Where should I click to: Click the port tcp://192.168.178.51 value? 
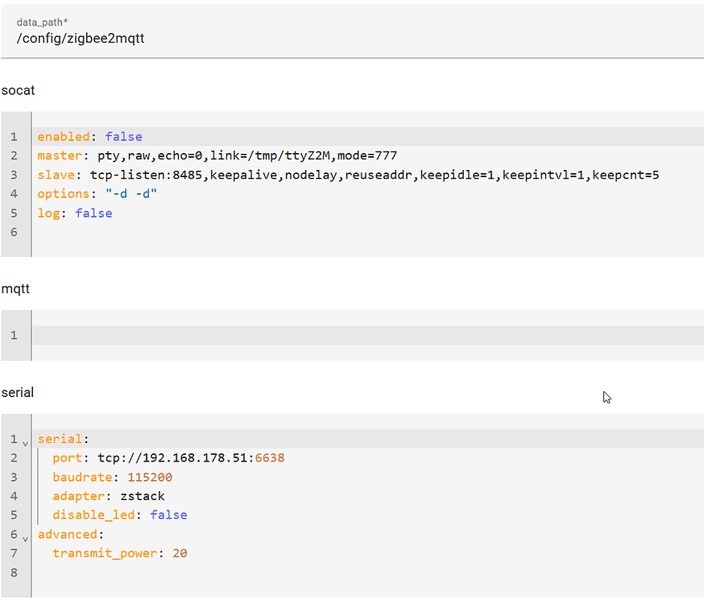pos(174,458)
